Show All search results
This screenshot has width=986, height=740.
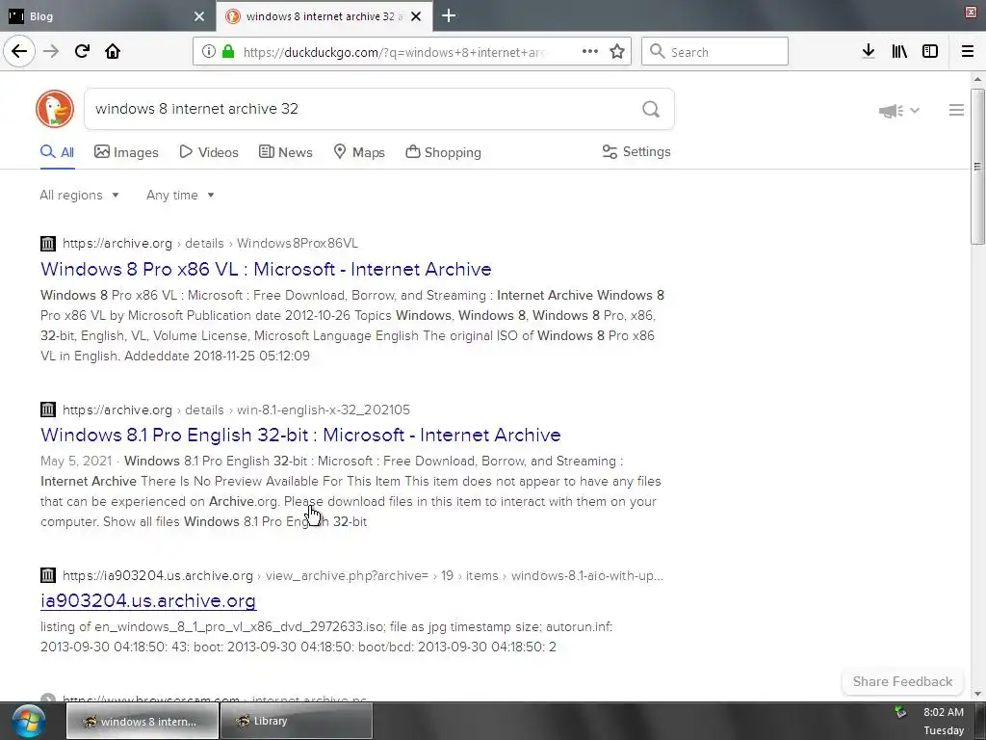tap(57, 152)
